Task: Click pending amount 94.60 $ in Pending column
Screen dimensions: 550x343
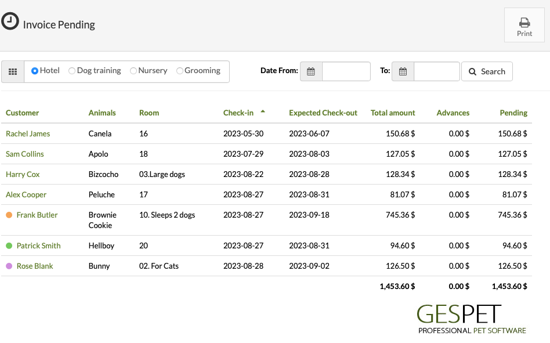Action: 515,246
